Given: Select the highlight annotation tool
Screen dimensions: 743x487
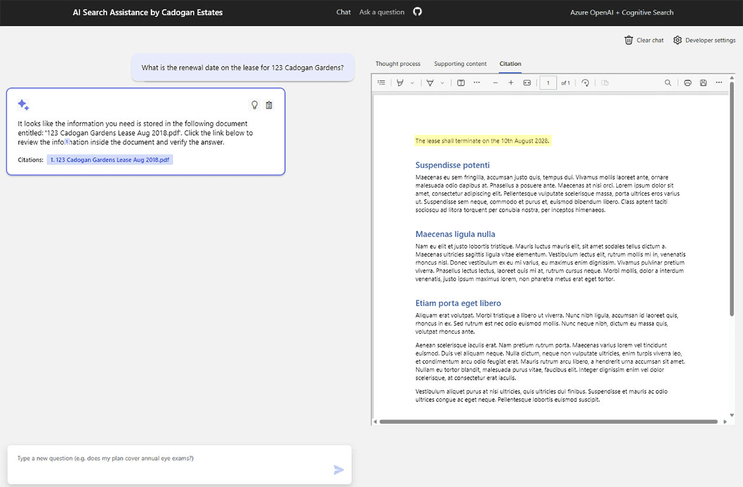Looking at the screenshot, I should coord(399,83).
